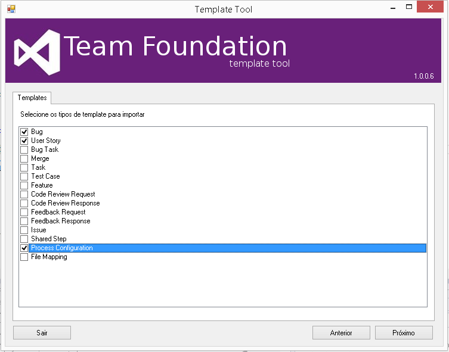
Task: Highlight the 'Bug Task' row
Action: pyautogui.click(x=45, y=149)
